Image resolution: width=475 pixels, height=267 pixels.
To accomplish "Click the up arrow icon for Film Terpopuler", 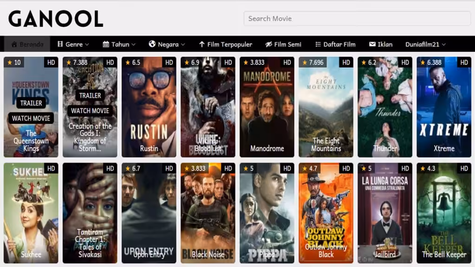I will coord(201,44).
